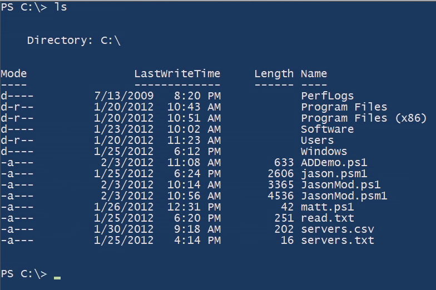Click the jason.psm1 file name
Viewport: 436px width, 290px height.
tap(334, 174)
